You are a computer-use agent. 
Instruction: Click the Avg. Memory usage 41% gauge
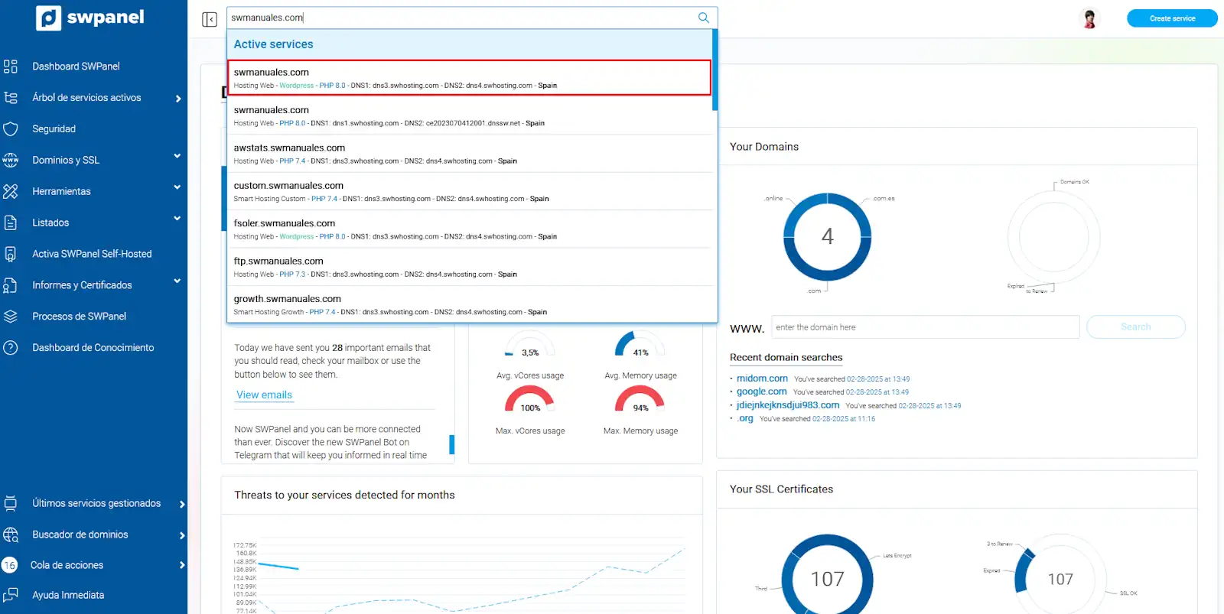[640, 345]
